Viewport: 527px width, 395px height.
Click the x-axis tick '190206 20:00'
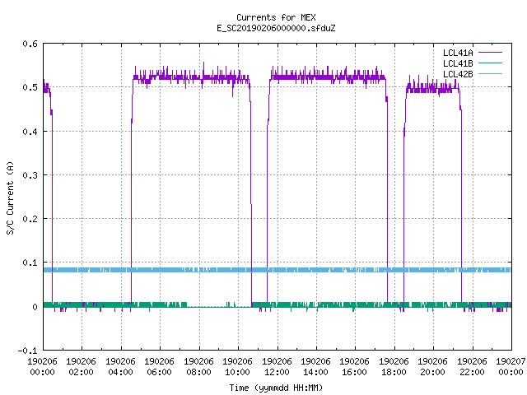[x=433, y=367]
